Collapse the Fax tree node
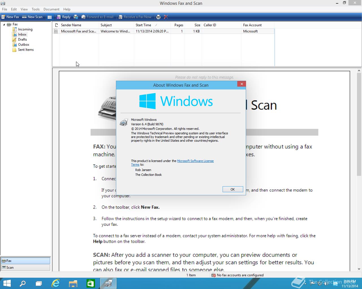 [x=4, y=25]
